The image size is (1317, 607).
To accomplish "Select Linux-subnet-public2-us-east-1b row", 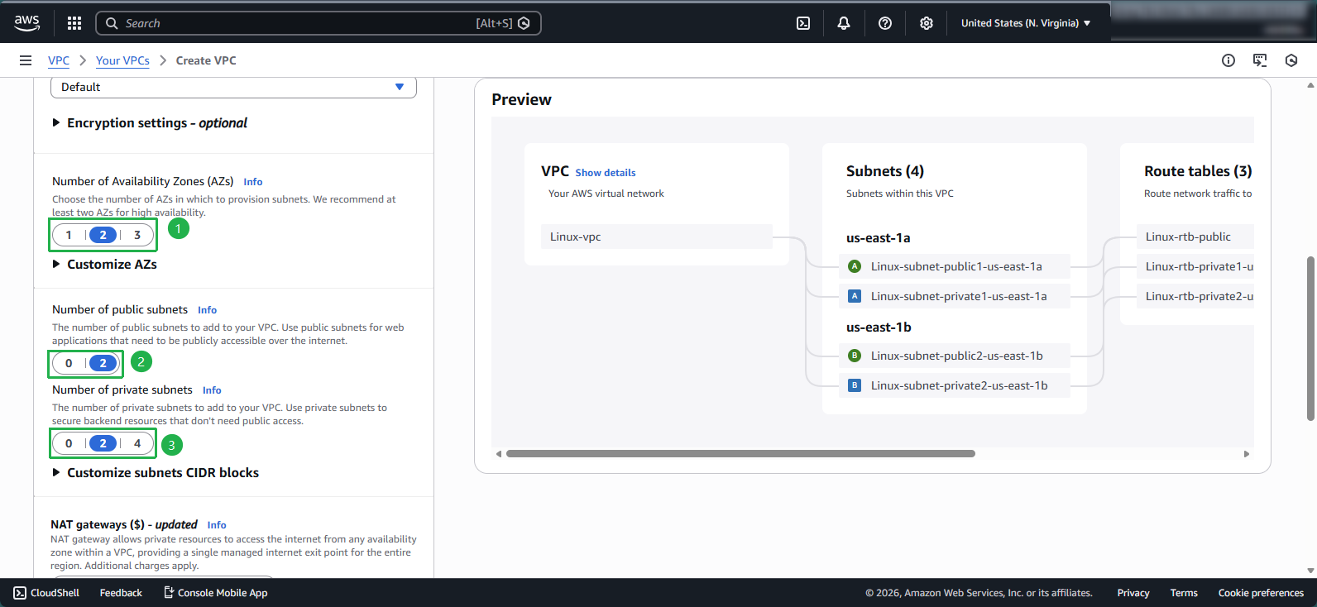I will pos(955,356).
